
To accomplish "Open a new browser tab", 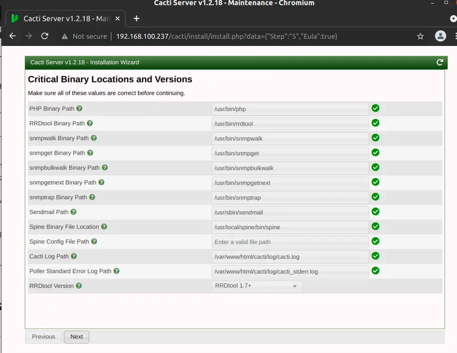I will click(x=136, y=18).
